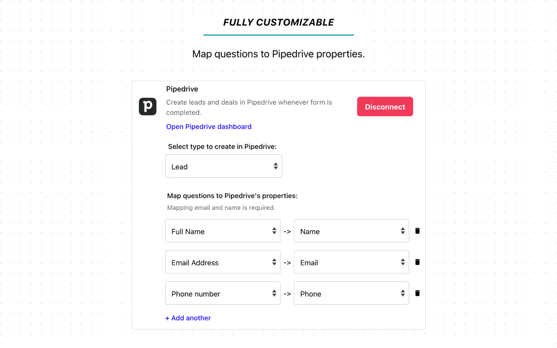Open the type selector showing Lead
The width and height of the screenshot is (557, 348).
coord(224,166)
